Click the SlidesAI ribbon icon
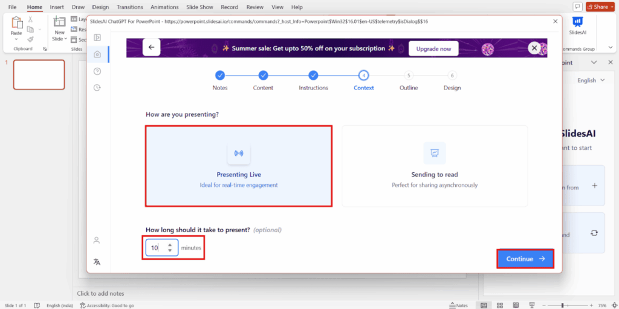The height and width of the screenshot is (309, 619). pos(577,27)
